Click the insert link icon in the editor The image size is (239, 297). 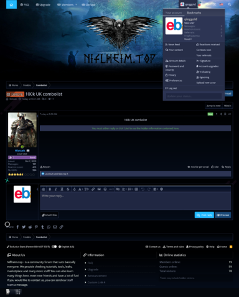click(93, 189)
